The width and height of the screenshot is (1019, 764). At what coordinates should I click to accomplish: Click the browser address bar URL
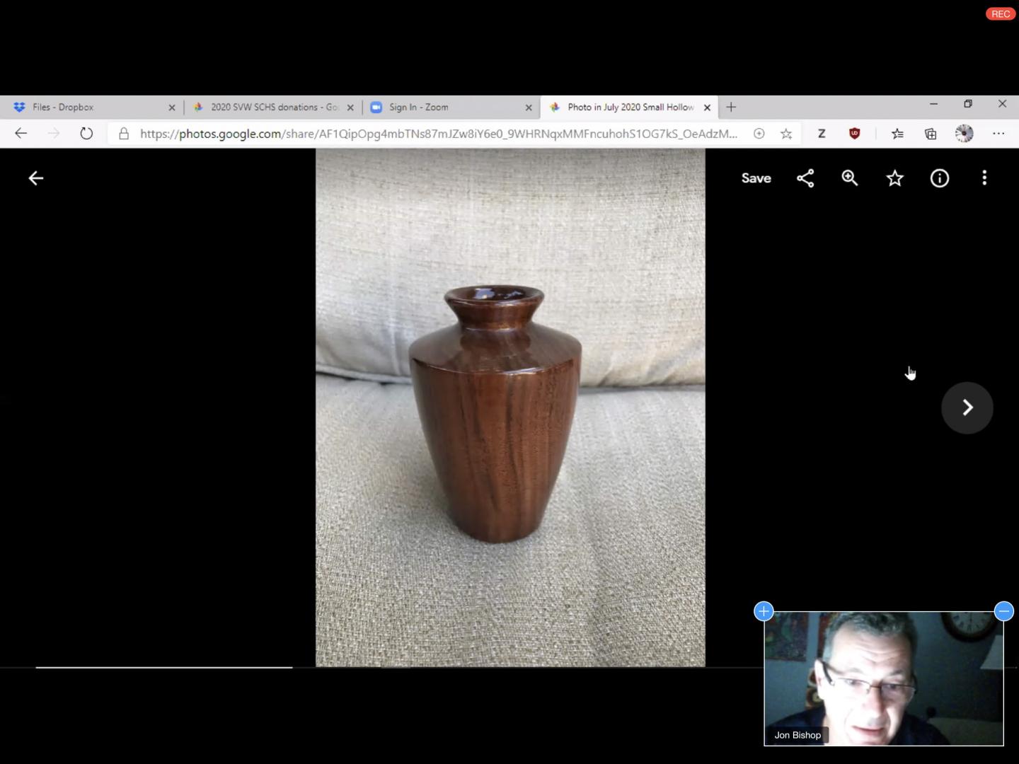click(x=439, y=134)
